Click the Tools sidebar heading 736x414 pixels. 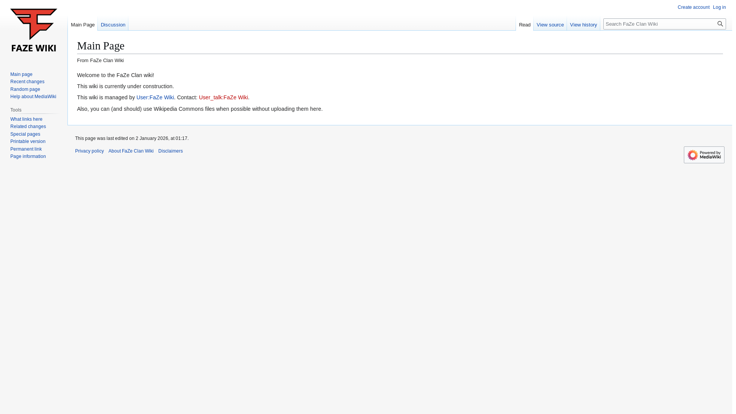click(x=16, y=110)
